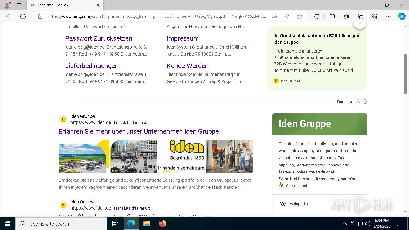
Task: Open the volume tray icon
Action: (368, 224)
